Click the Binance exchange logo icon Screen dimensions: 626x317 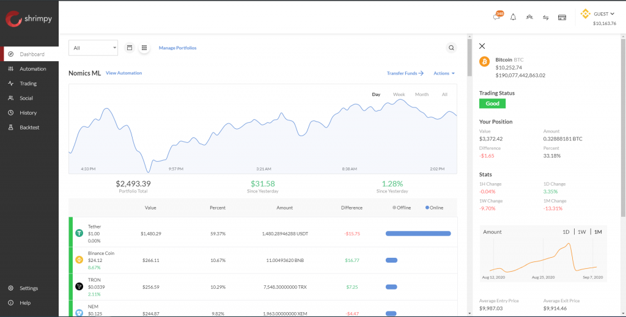585,14
